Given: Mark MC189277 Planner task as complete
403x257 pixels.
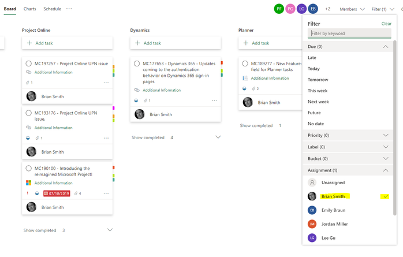Looking at the screenshot, I should (245, 64).
